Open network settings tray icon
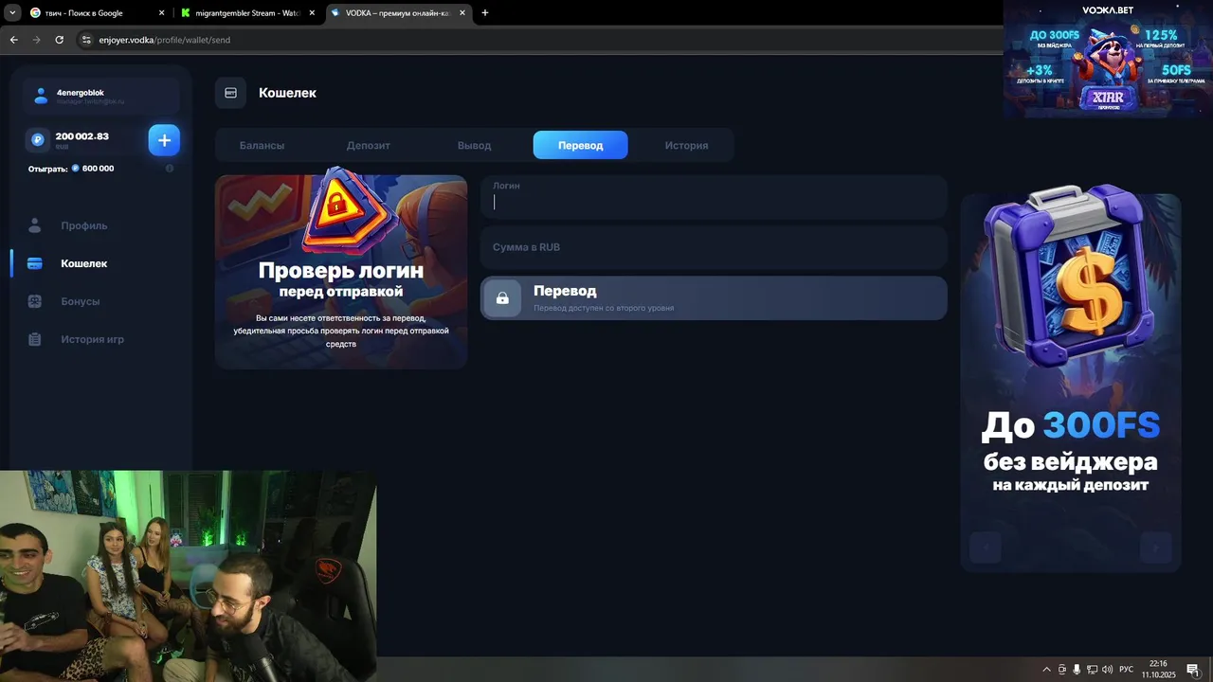Screen dimensions: 1213x682 coord(1092,670)
